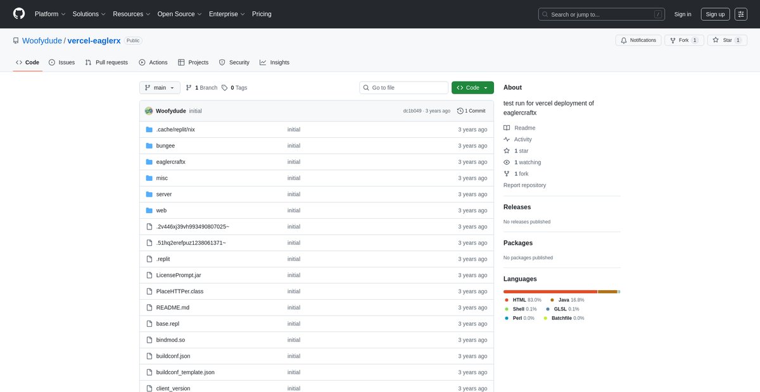Click the Java 16.8% language entry
760x392 pixels.
[567, 300]
